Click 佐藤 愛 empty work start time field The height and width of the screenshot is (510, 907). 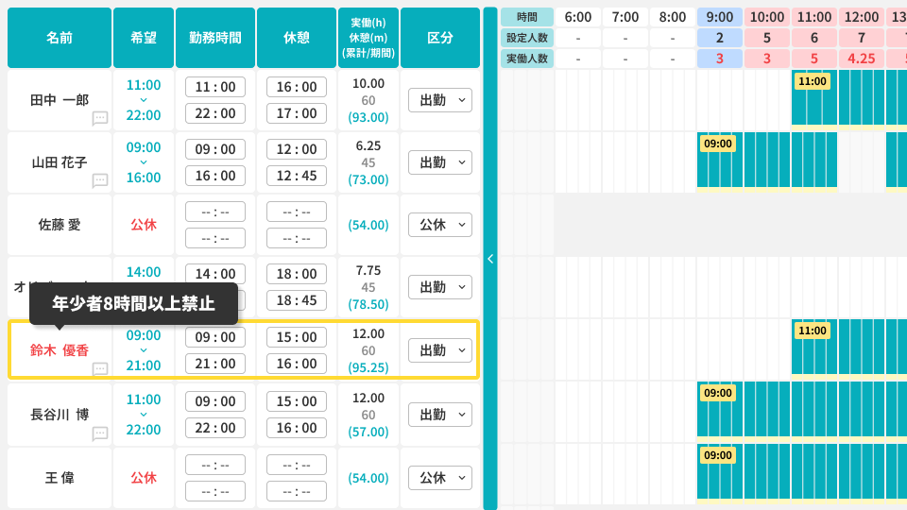215,212
